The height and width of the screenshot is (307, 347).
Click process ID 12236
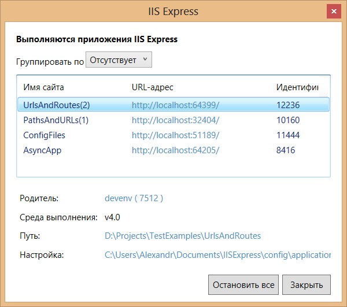pyautogui.click(x=288, y=105)
